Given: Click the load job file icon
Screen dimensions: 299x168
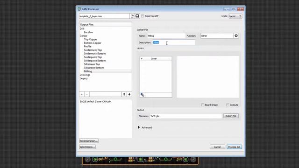Looking at the screenshot, I should tap(132, 16).
